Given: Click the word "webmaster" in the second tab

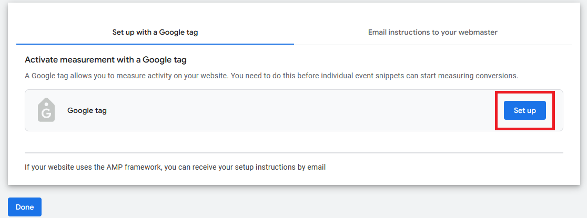Looking at the screenshot, I should [x=479, y=32].
